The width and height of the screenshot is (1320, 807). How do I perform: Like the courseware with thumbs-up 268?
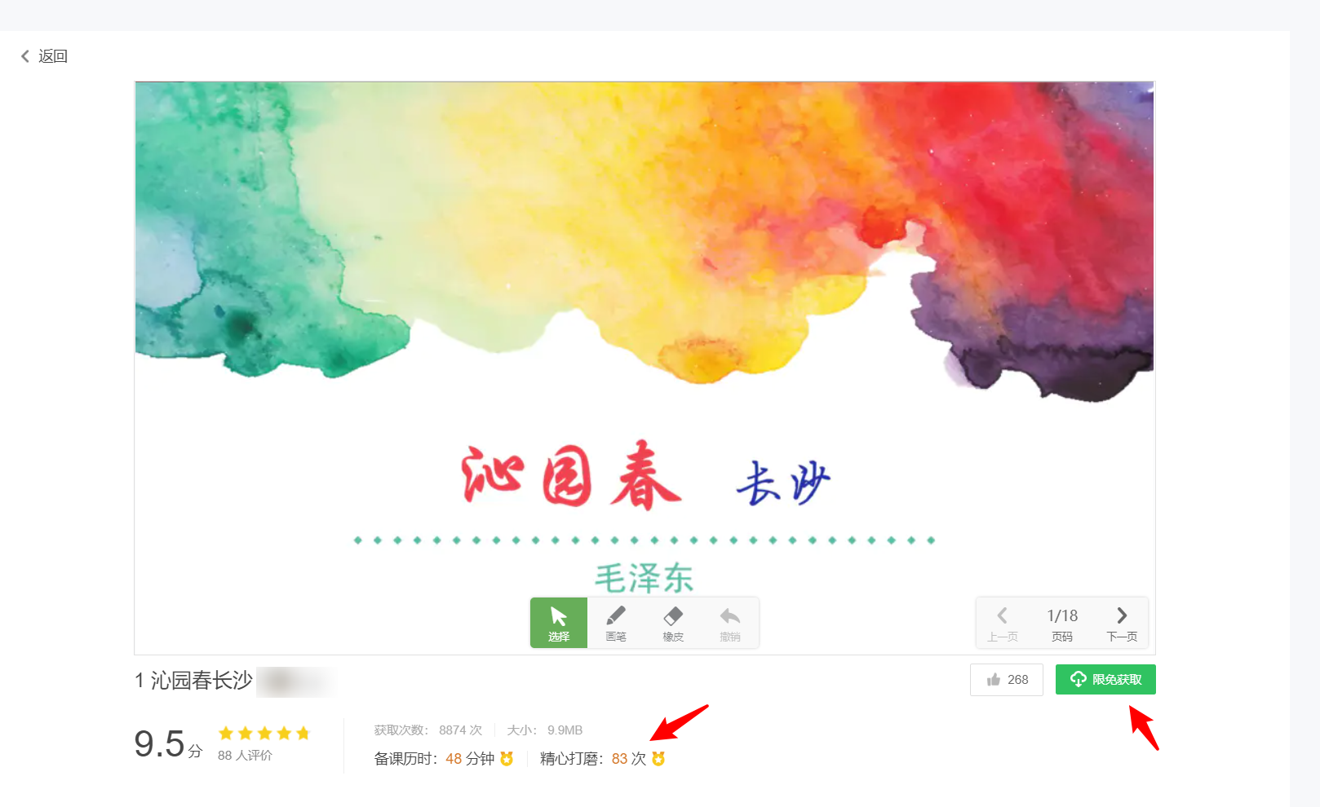tap(1007, 680)
